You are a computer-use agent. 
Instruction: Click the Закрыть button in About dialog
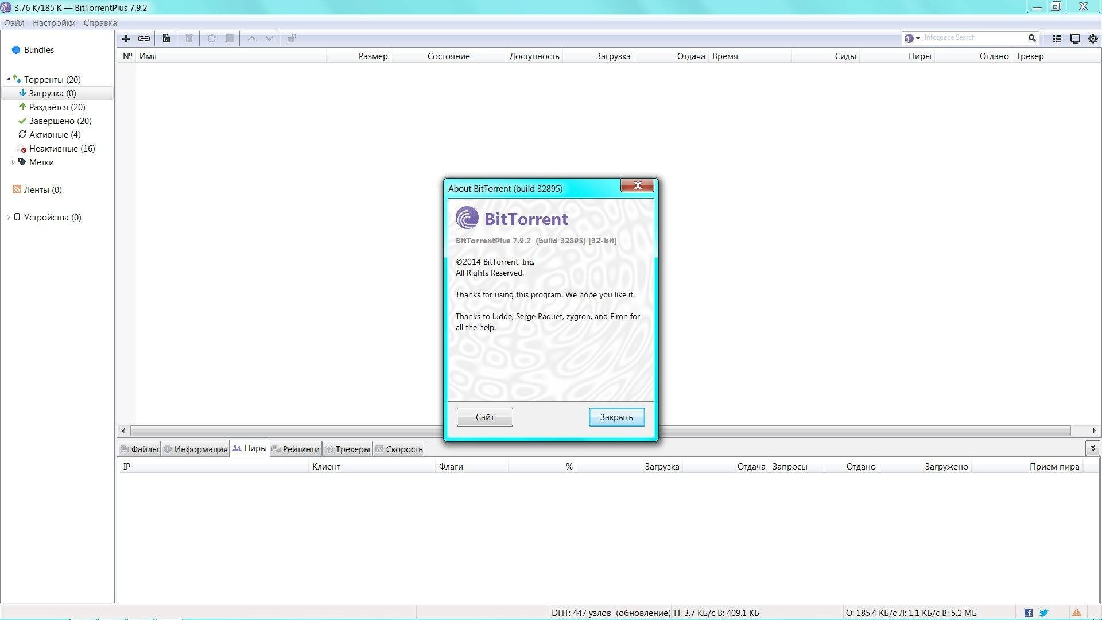[616, 417]
